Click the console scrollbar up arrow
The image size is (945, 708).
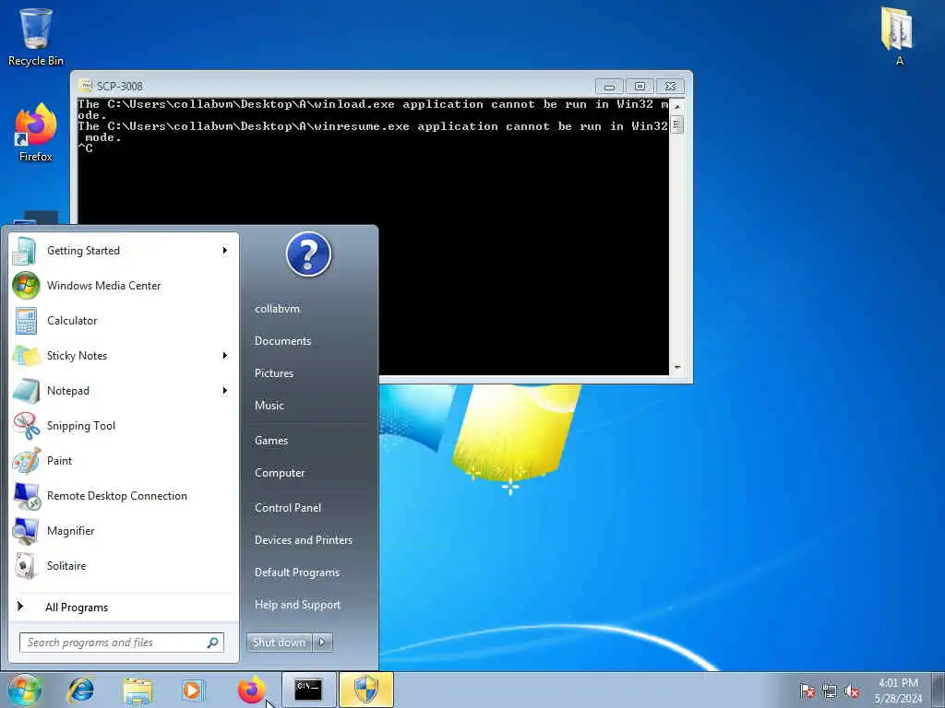pyautogui.click(x=677, y=106)
